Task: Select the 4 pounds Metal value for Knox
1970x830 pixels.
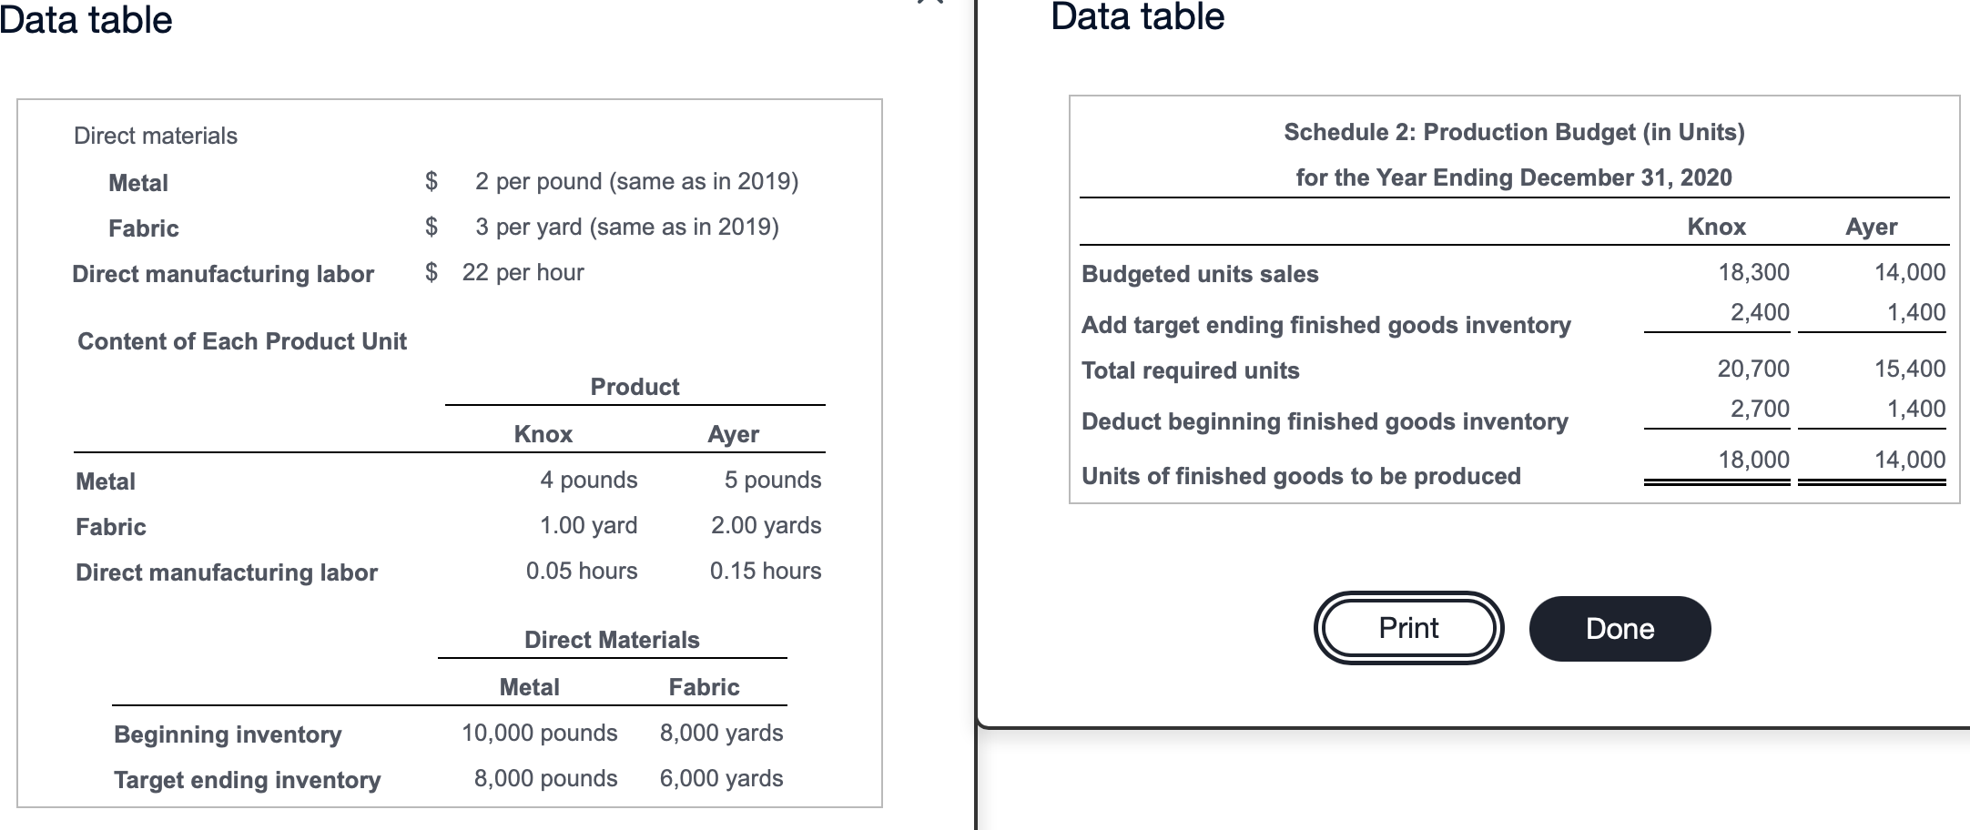Action: 590,480
